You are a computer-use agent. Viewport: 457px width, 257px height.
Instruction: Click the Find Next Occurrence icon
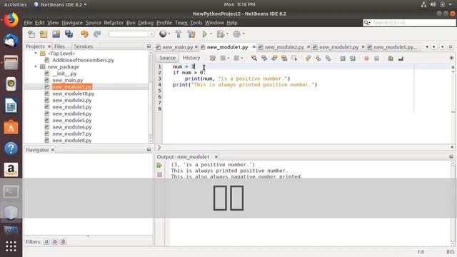274,59
